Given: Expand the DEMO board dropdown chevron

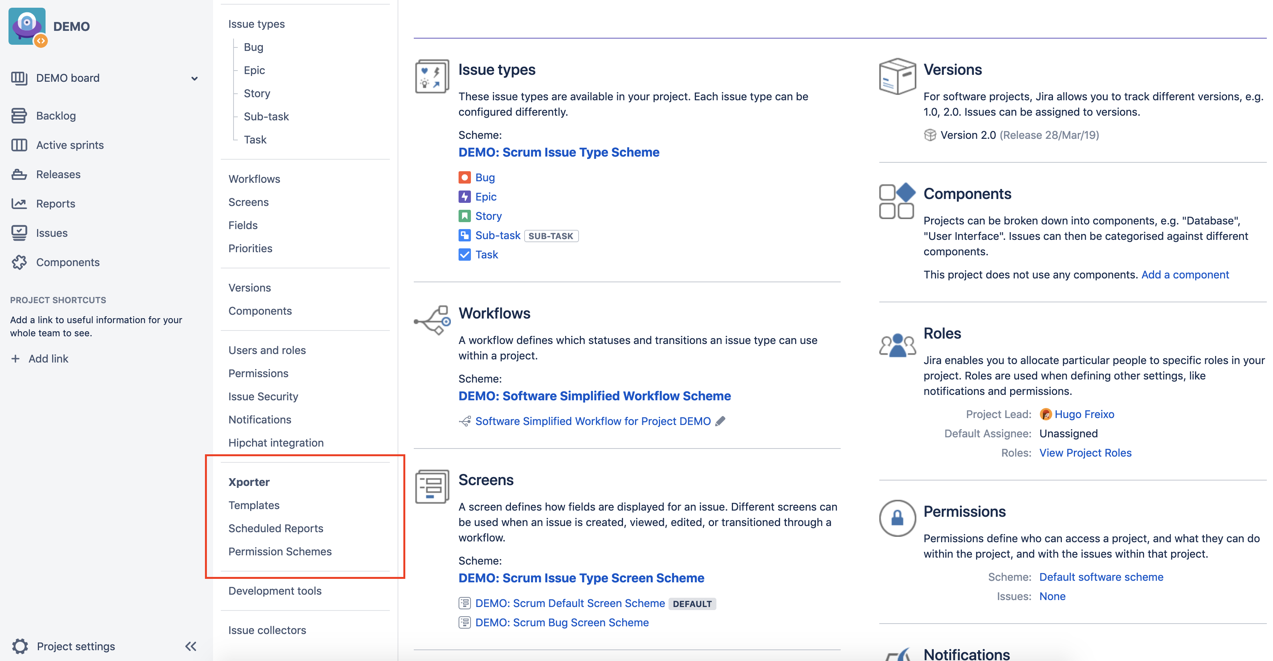Looking at the screenshot, I should (194, 79).
